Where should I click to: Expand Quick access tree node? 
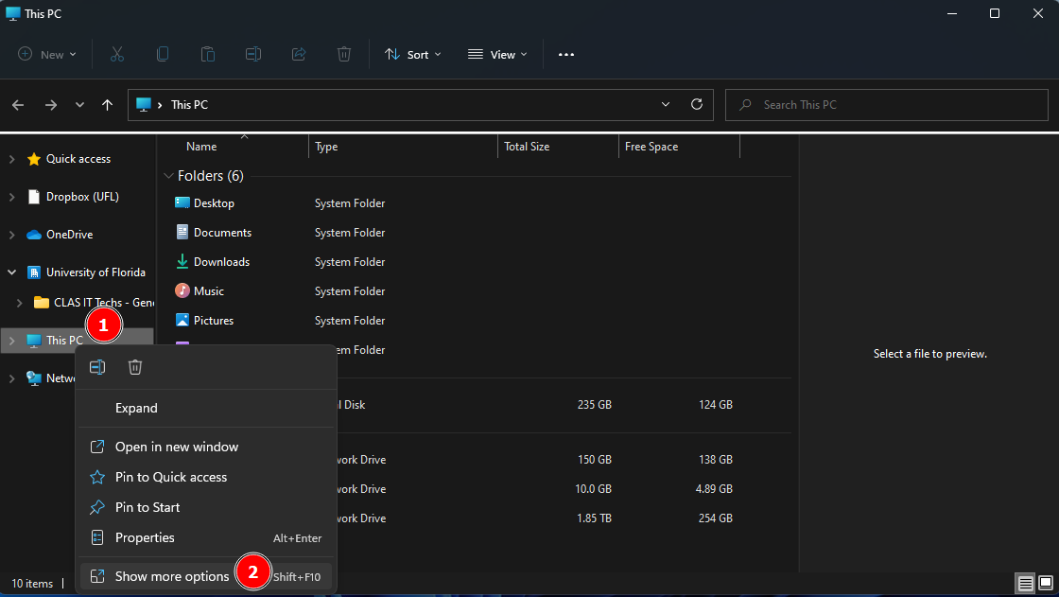click(11, 159)
